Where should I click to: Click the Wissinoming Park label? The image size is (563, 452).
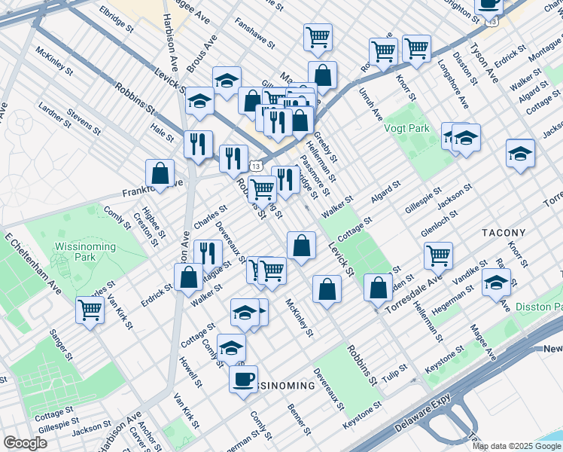click(x=86, y=252)
